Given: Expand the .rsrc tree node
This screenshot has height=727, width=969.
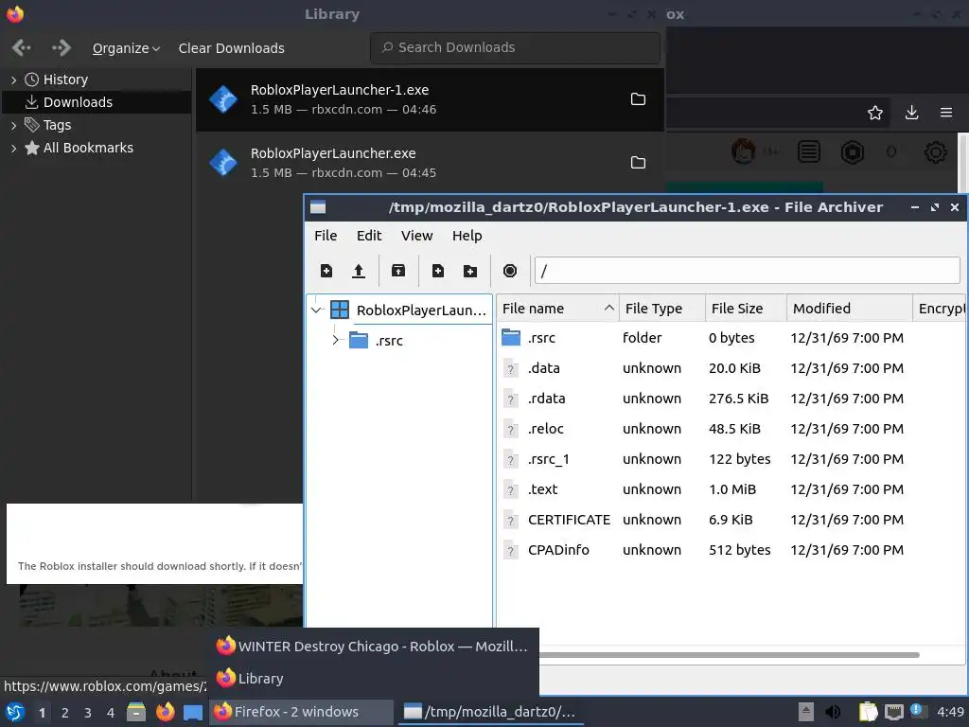Looking at the screenshot, I should [x=336, y=340].
